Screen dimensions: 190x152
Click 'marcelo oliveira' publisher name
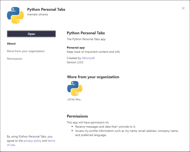pos(37,15)
